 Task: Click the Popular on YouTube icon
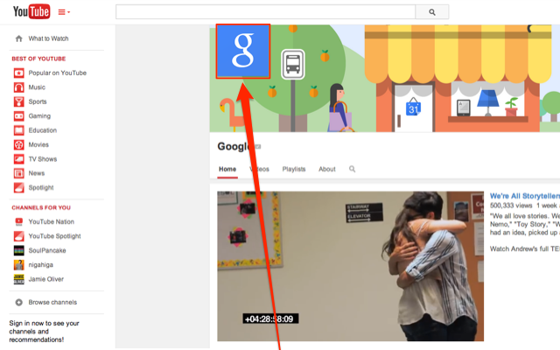pos(19,73)
